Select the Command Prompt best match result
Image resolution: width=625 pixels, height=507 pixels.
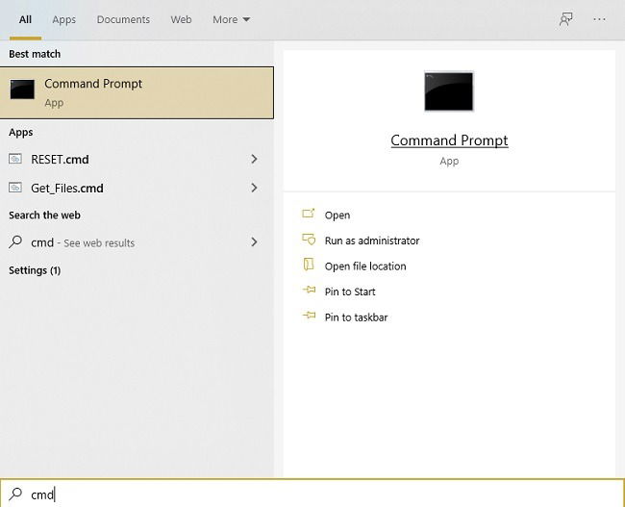coord(137,92)
